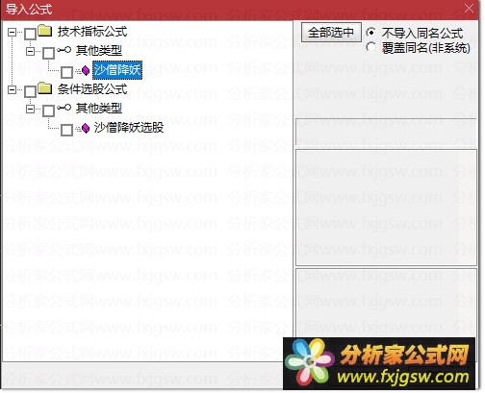
Task: Collapse 其他类型 node under 技术指标公式
Action: coord(30,51)
